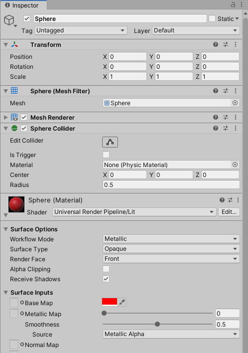Enable the Is Trigger checkbox
Screen dimensions: 248x353
point(106,155)
